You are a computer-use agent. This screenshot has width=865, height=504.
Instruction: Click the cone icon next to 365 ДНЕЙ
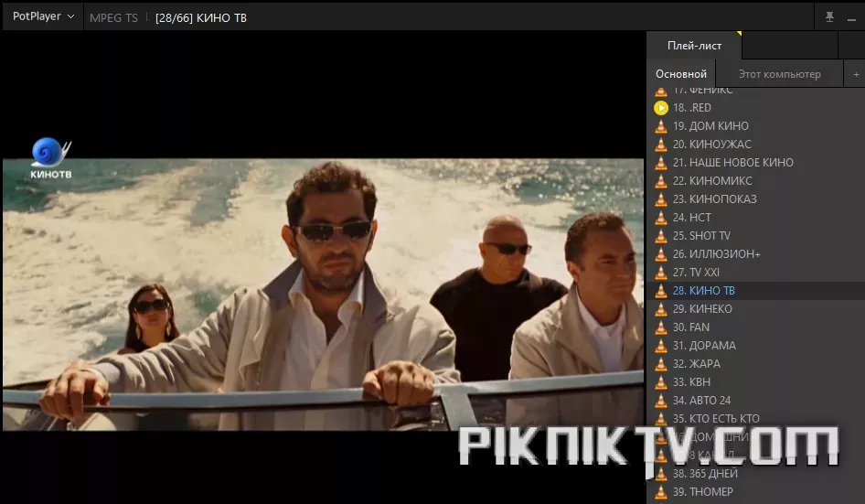click(x=661, y=473)
